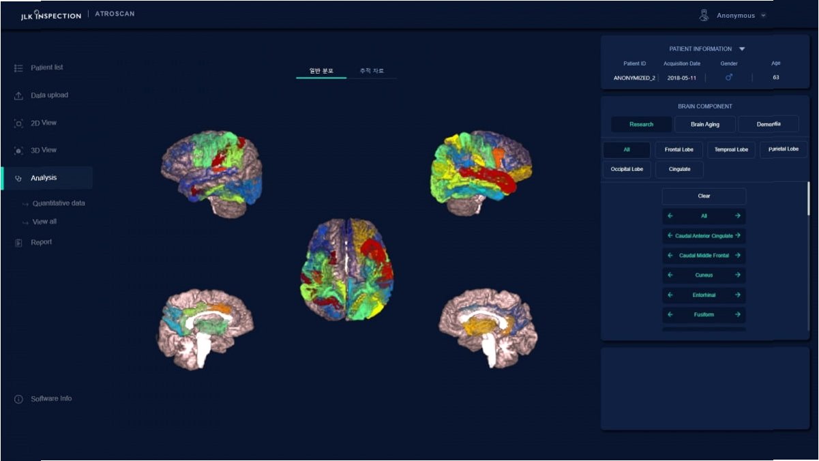Select the Entorhinal region label

[x=704, y=295]
